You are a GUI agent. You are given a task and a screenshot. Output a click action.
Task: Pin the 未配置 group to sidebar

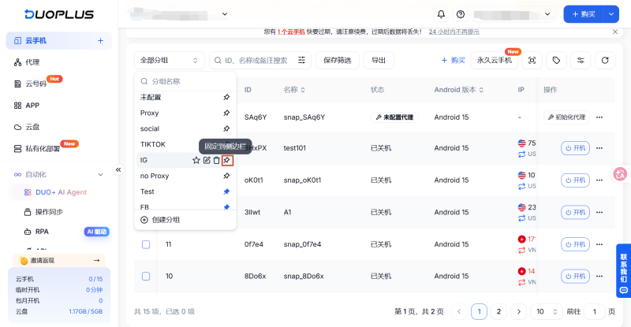(226, 98)
